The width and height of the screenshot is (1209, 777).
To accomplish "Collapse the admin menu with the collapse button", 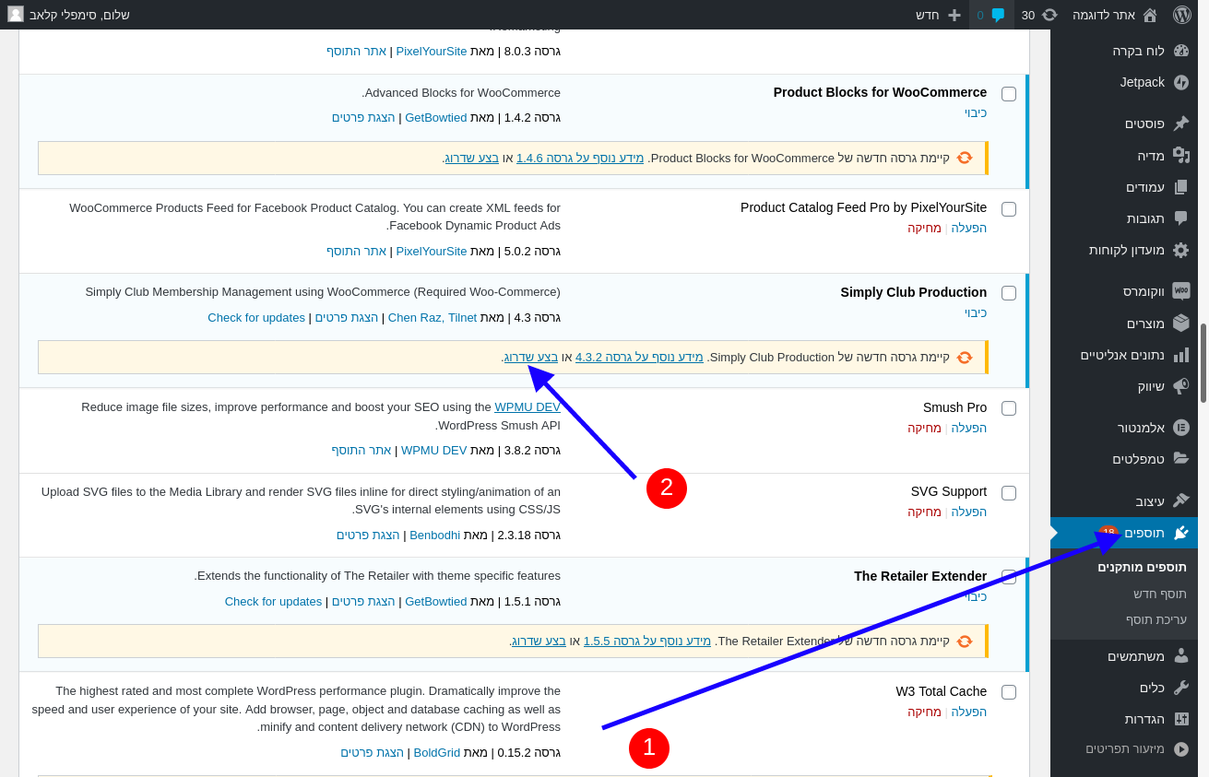I will 1180,749.
